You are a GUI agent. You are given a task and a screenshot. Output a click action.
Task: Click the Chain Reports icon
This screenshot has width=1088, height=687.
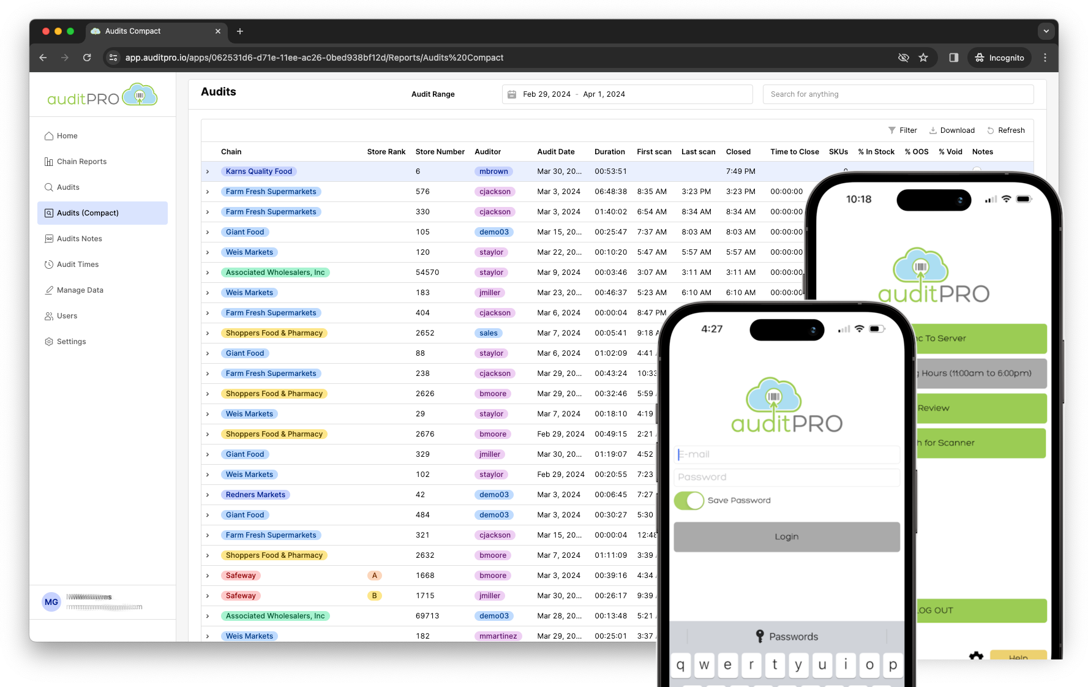point(49,162)
